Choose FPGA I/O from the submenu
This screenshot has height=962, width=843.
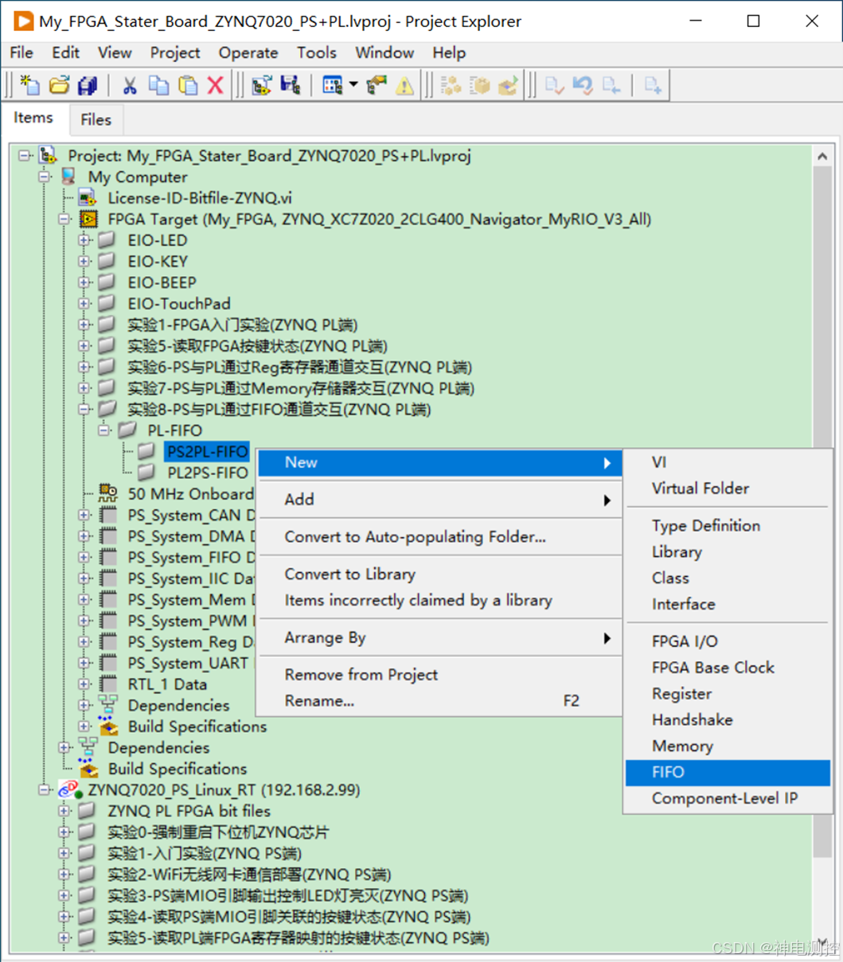pyautogui.click(x=728, y=641)
